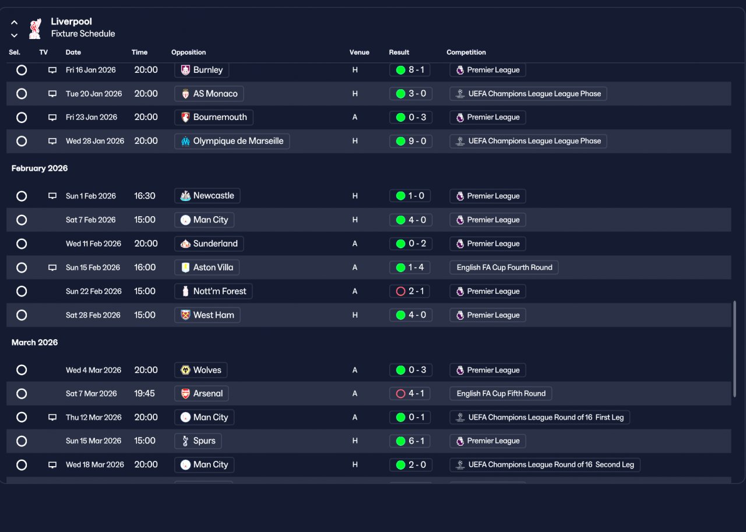746x532 pixels.
Task: Click TV icon for Olympique de Marseille fixture
Action: pos(52,141)
